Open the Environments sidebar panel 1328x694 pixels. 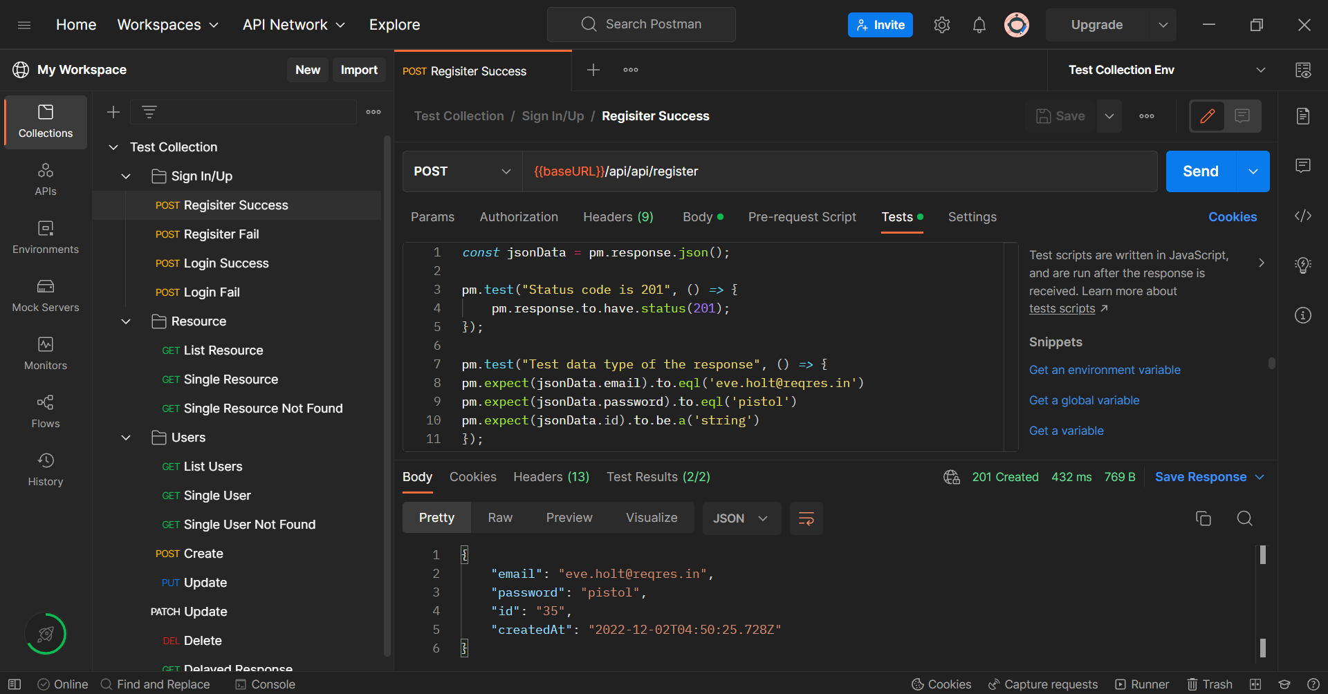46,238
